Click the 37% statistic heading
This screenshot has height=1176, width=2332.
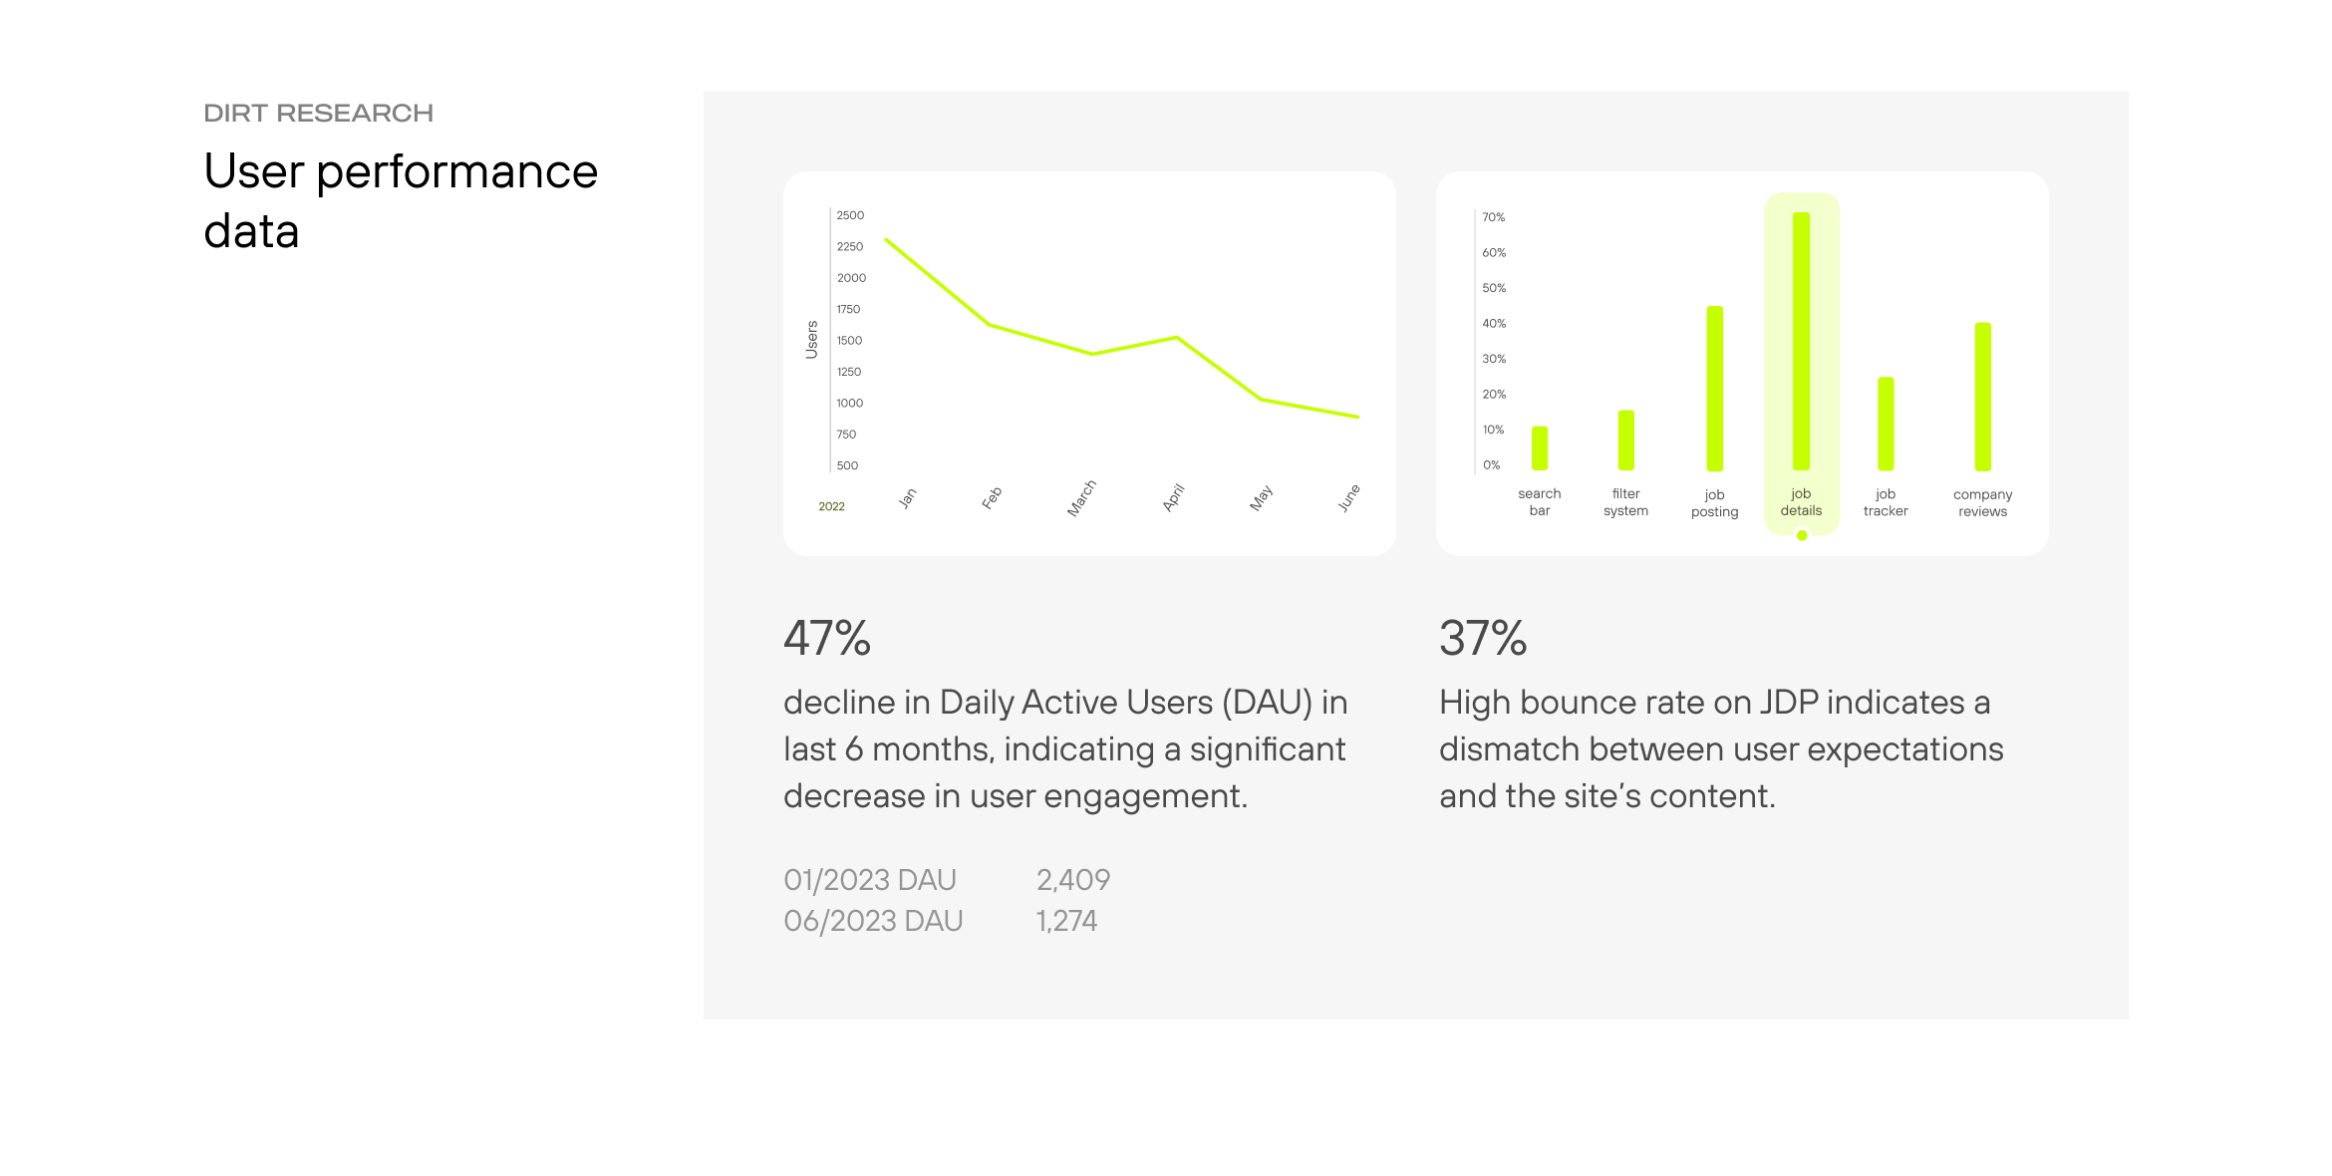pos(1483,638)
